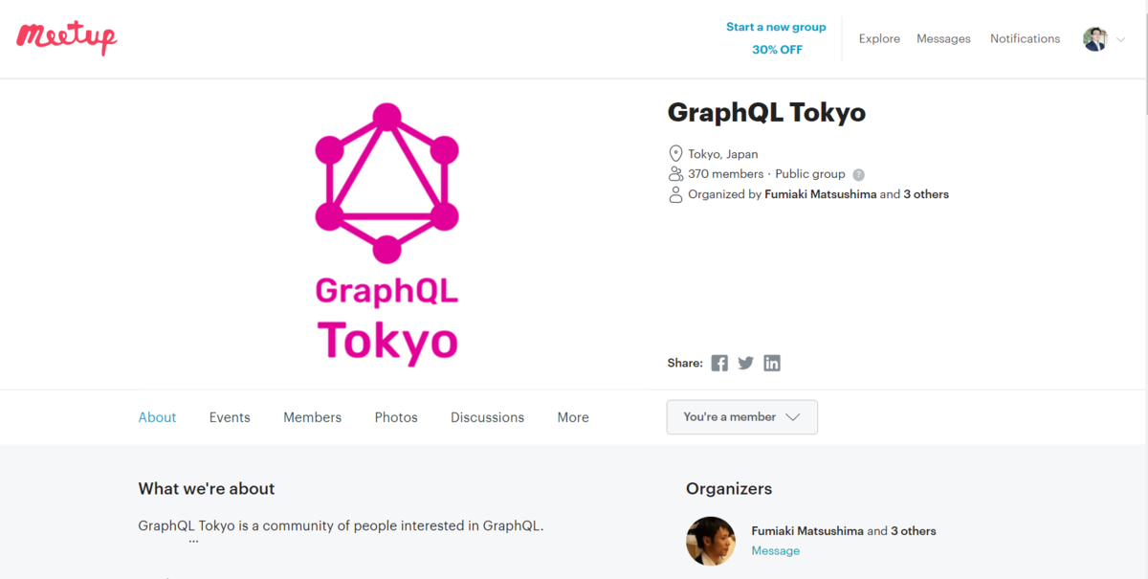Viewport: 1148px width, 579px height.
Task: Share group on LinkedIn
Action: tap(772, 363)
